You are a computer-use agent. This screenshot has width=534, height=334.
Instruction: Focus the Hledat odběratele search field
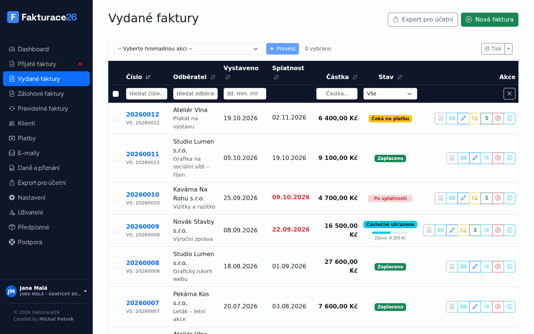(195, 94)
